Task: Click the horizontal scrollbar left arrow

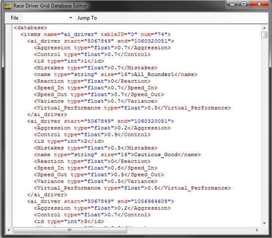Action: pos(8,230)
